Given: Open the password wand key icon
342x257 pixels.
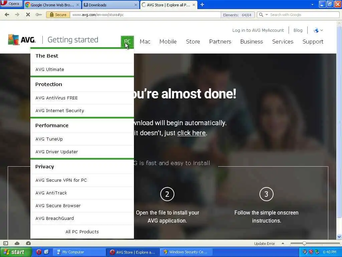Looking at the screenshot, I should [39, 15].
